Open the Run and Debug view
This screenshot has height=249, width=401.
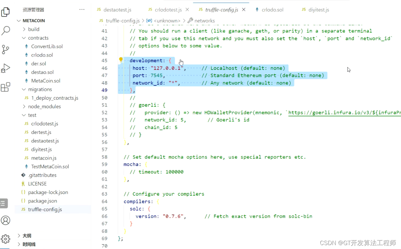pos(6,68)
